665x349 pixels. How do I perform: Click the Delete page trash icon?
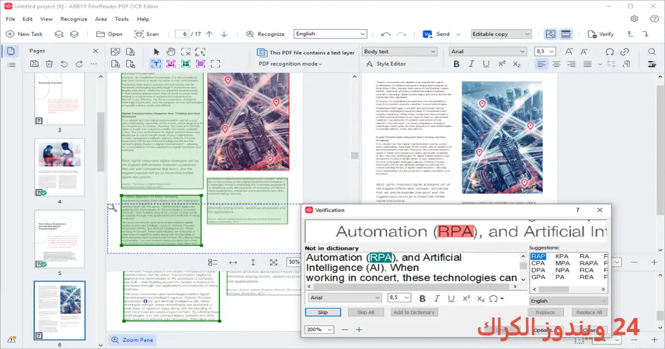click(x=49, y=64)
